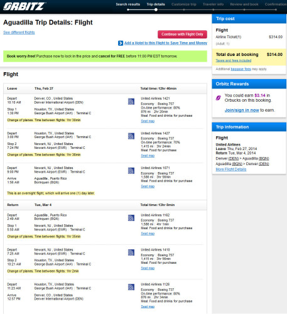Click the Orbitz logo
287x314 pixels.
tap(24, 6)
